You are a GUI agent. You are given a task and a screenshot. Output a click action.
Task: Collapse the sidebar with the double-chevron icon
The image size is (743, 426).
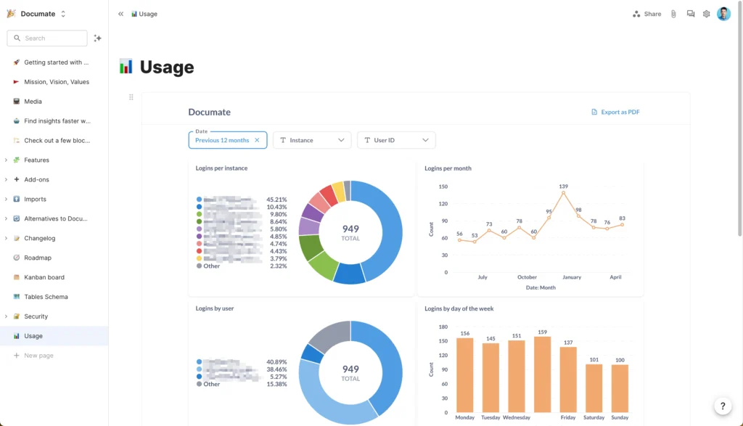point(121,14)
